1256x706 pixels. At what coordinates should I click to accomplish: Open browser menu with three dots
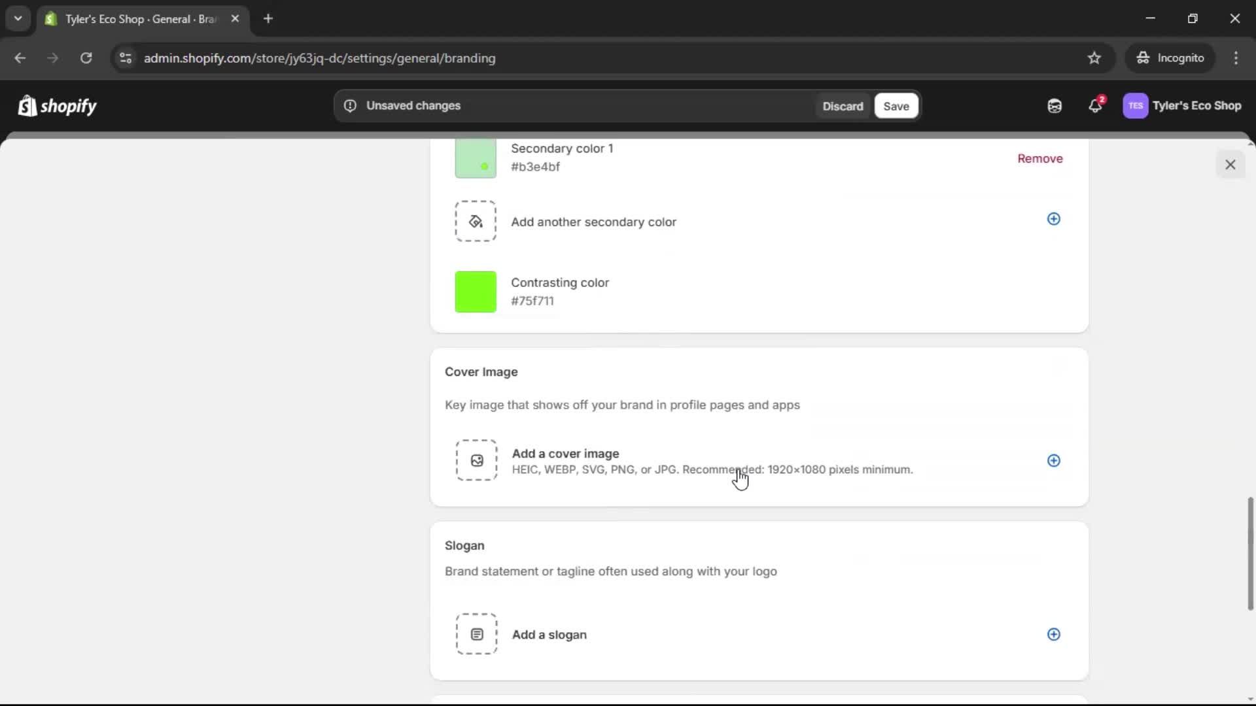point(1236,58)
